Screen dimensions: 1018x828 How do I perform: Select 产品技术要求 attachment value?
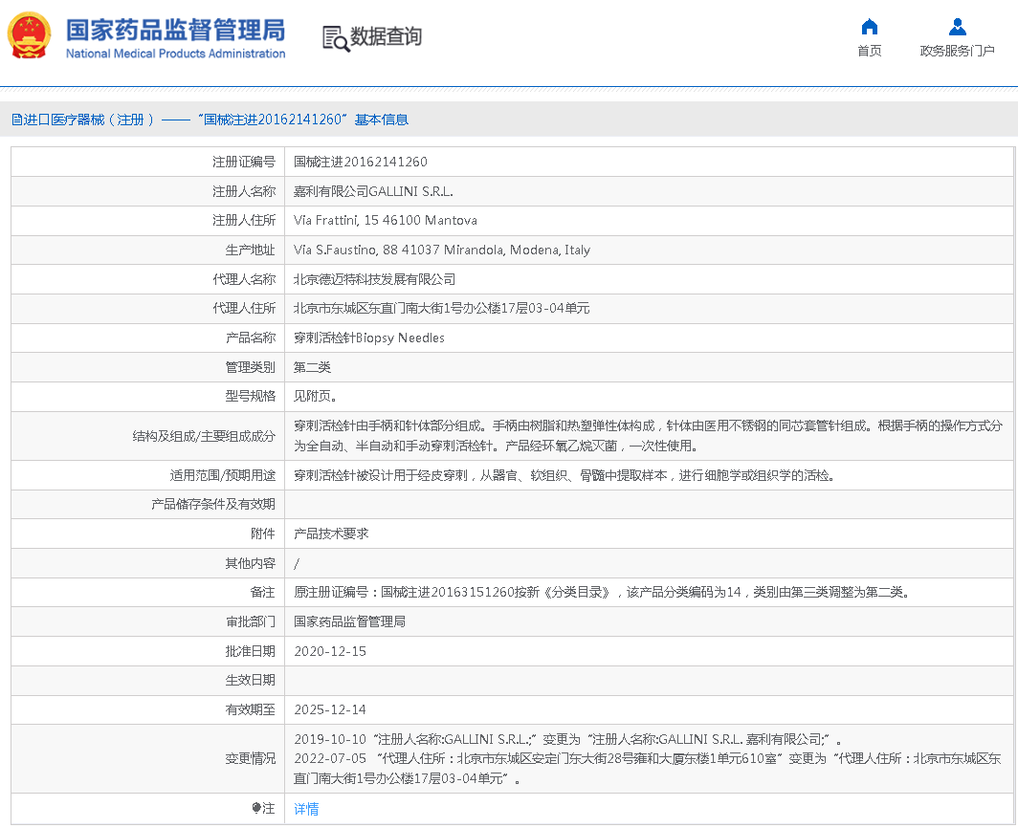point(331,534)
